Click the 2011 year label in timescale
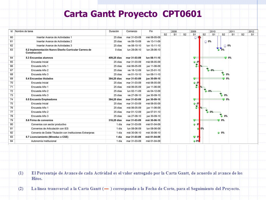This screenshot has width=266, height=200. point(232,31)
